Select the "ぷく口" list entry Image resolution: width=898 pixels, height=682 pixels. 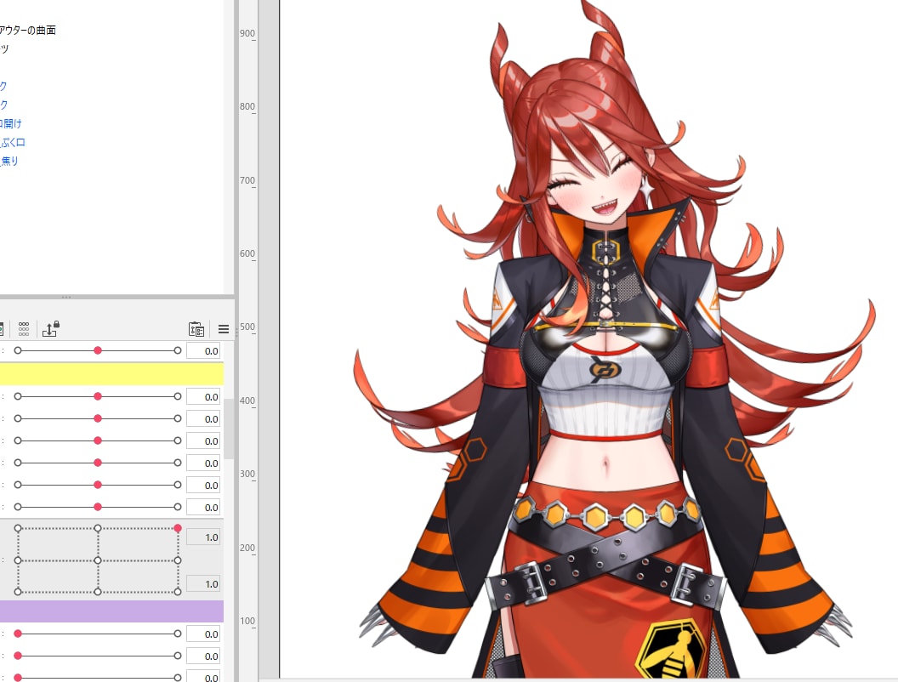[x=13, y=143]
